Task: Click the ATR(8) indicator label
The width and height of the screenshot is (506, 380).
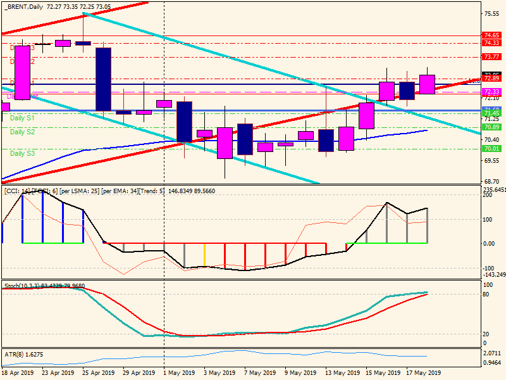Action: tap(15, 354)
